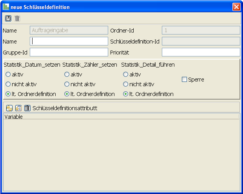Viewport: 243px width, 194px height.
Task: Select nicht aktiv under Statistik_Zähler_setzen
Action: click(x=67, y=84)
